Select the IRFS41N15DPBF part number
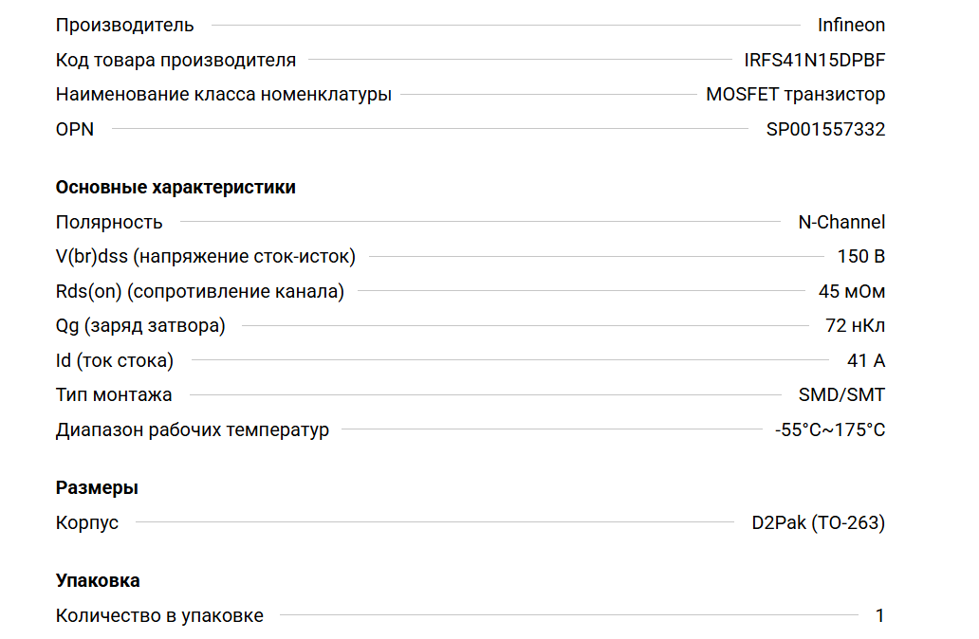This screenshot has height=639, width=979. pos(815,61)
